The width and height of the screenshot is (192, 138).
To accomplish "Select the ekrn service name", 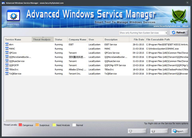I will 11,44.
